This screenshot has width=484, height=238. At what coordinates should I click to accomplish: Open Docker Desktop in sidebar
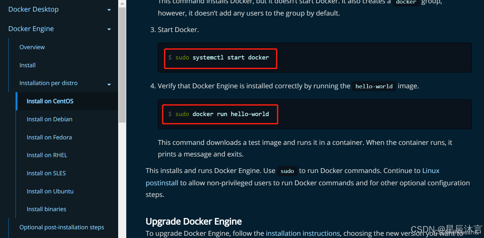coord(33,9)
